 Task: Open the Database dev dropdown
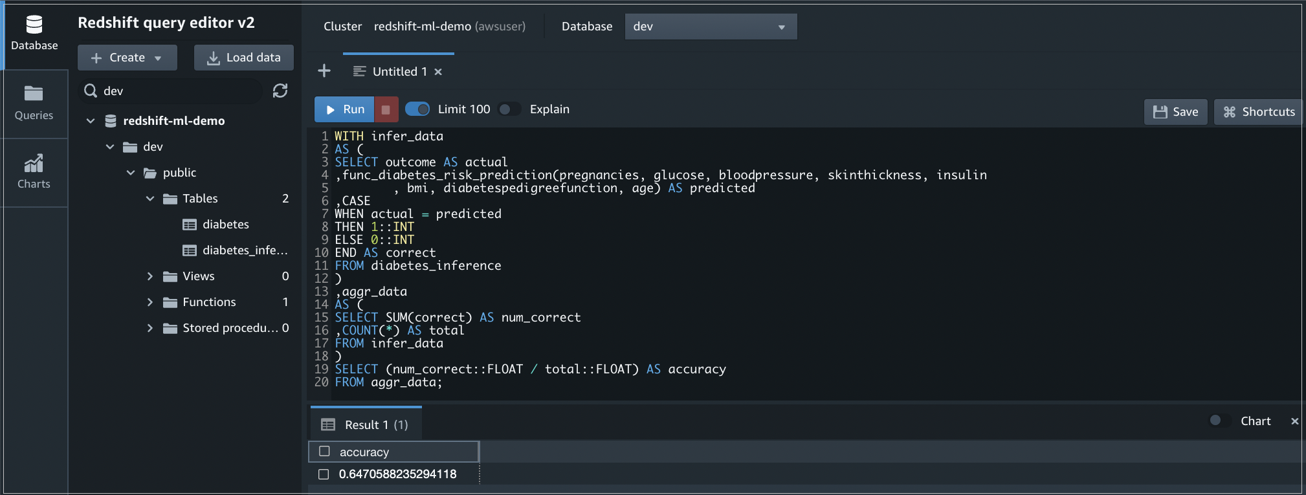click(711, 27)
